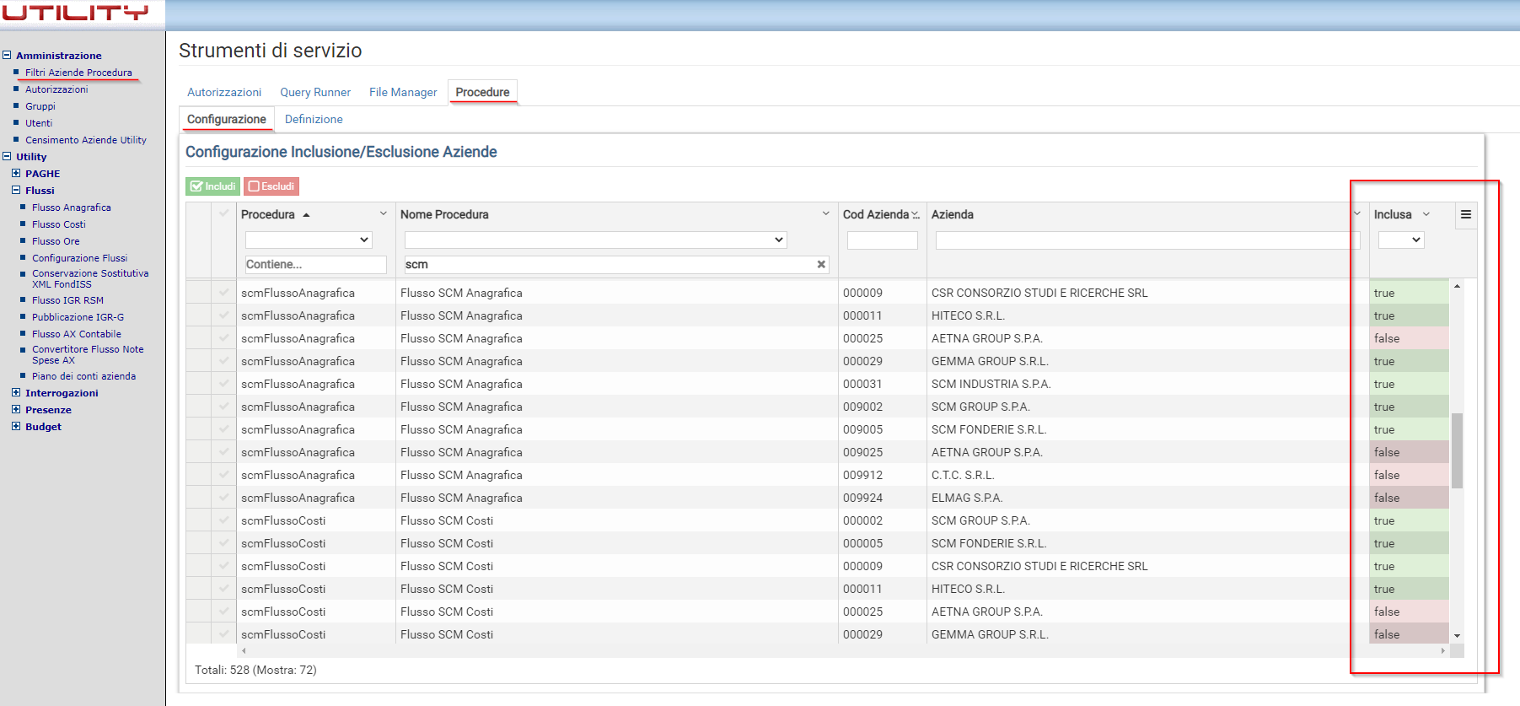Open the Inclusa column menu chevron

[1426, 214]
